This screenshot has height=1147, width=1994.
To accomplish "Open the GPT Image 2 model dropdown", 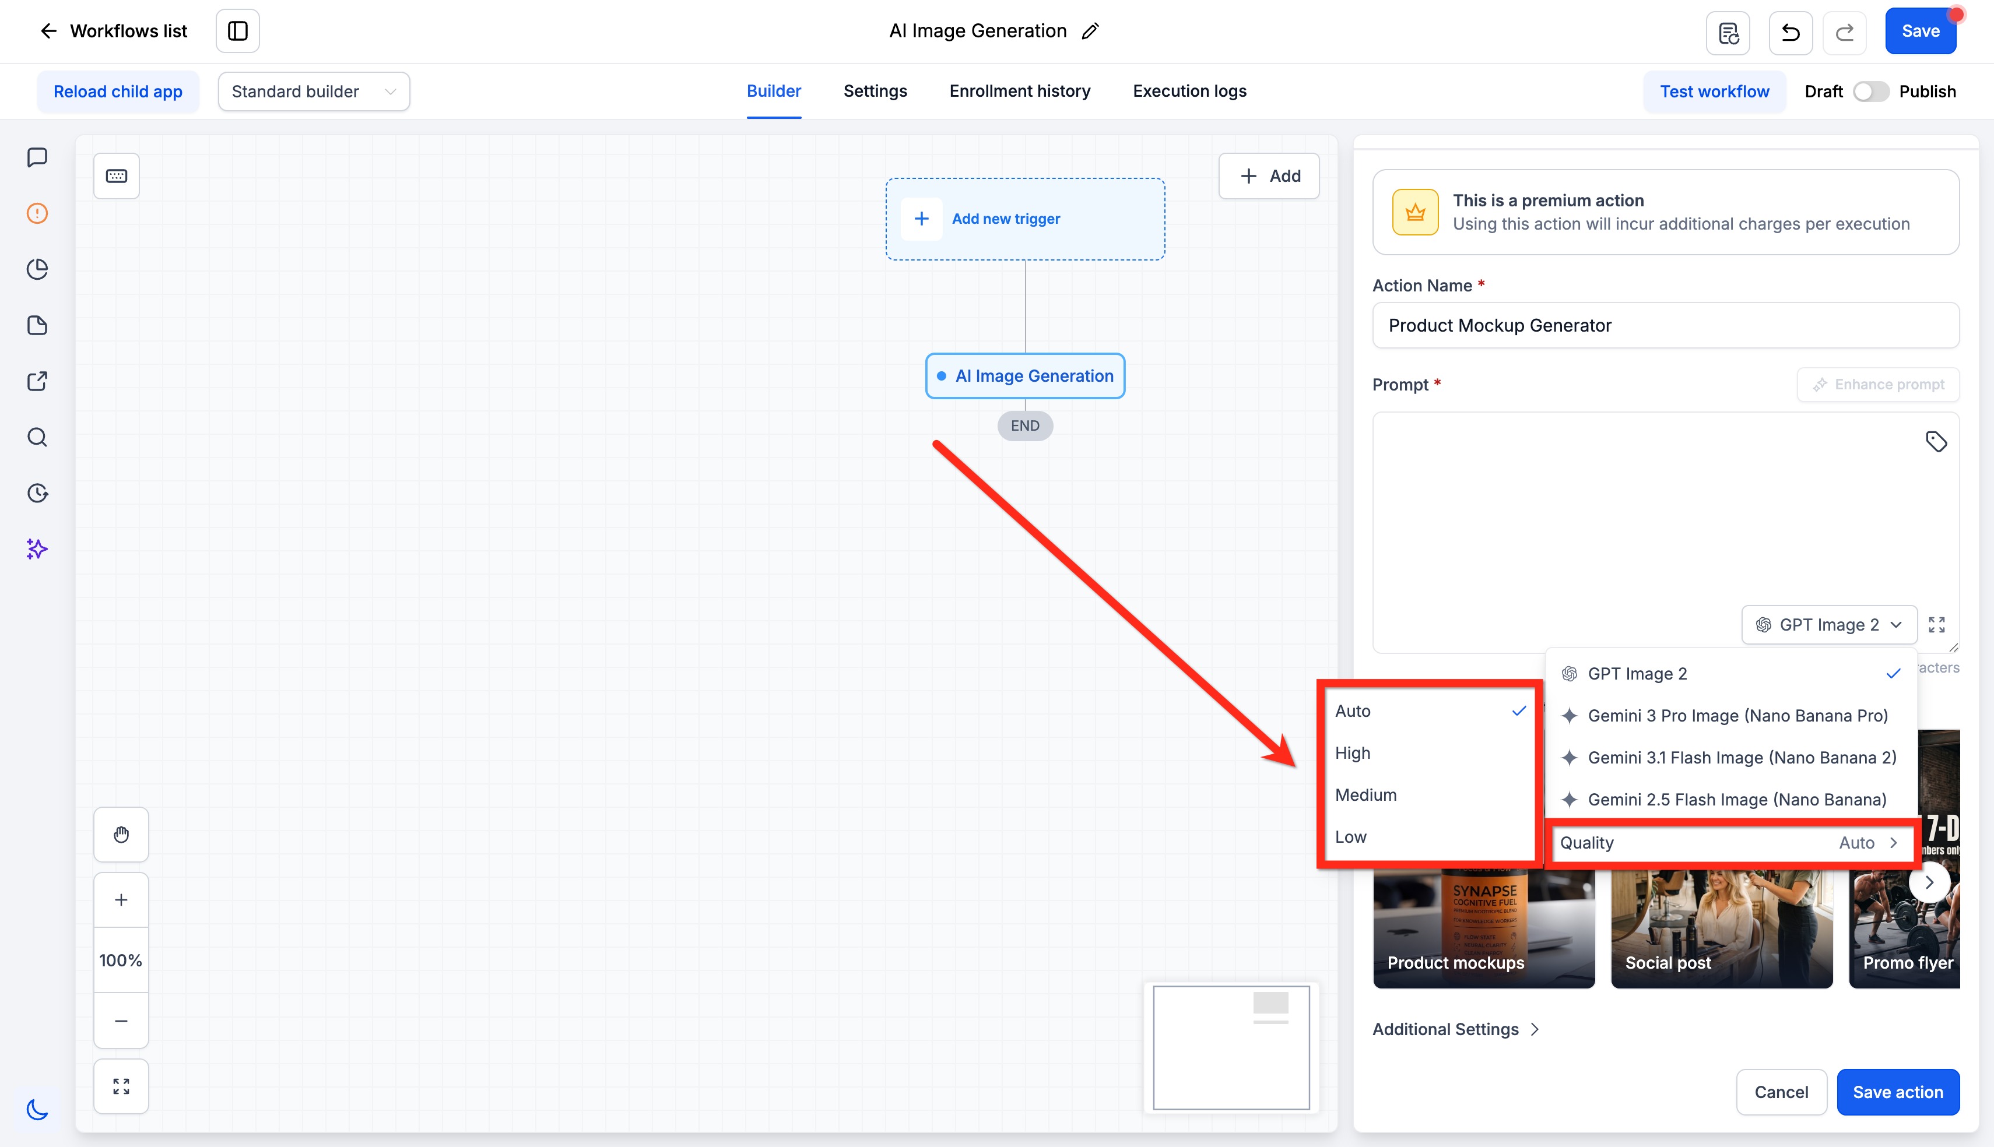I will tap(1828, 625).
